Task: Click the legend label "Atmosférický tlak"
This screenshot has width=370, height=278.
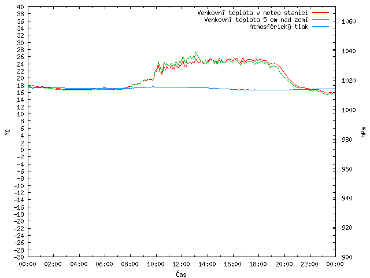Action: tap(279, 27)
